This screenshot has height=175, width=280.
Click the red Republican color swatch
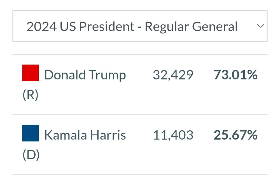(31, 73)
